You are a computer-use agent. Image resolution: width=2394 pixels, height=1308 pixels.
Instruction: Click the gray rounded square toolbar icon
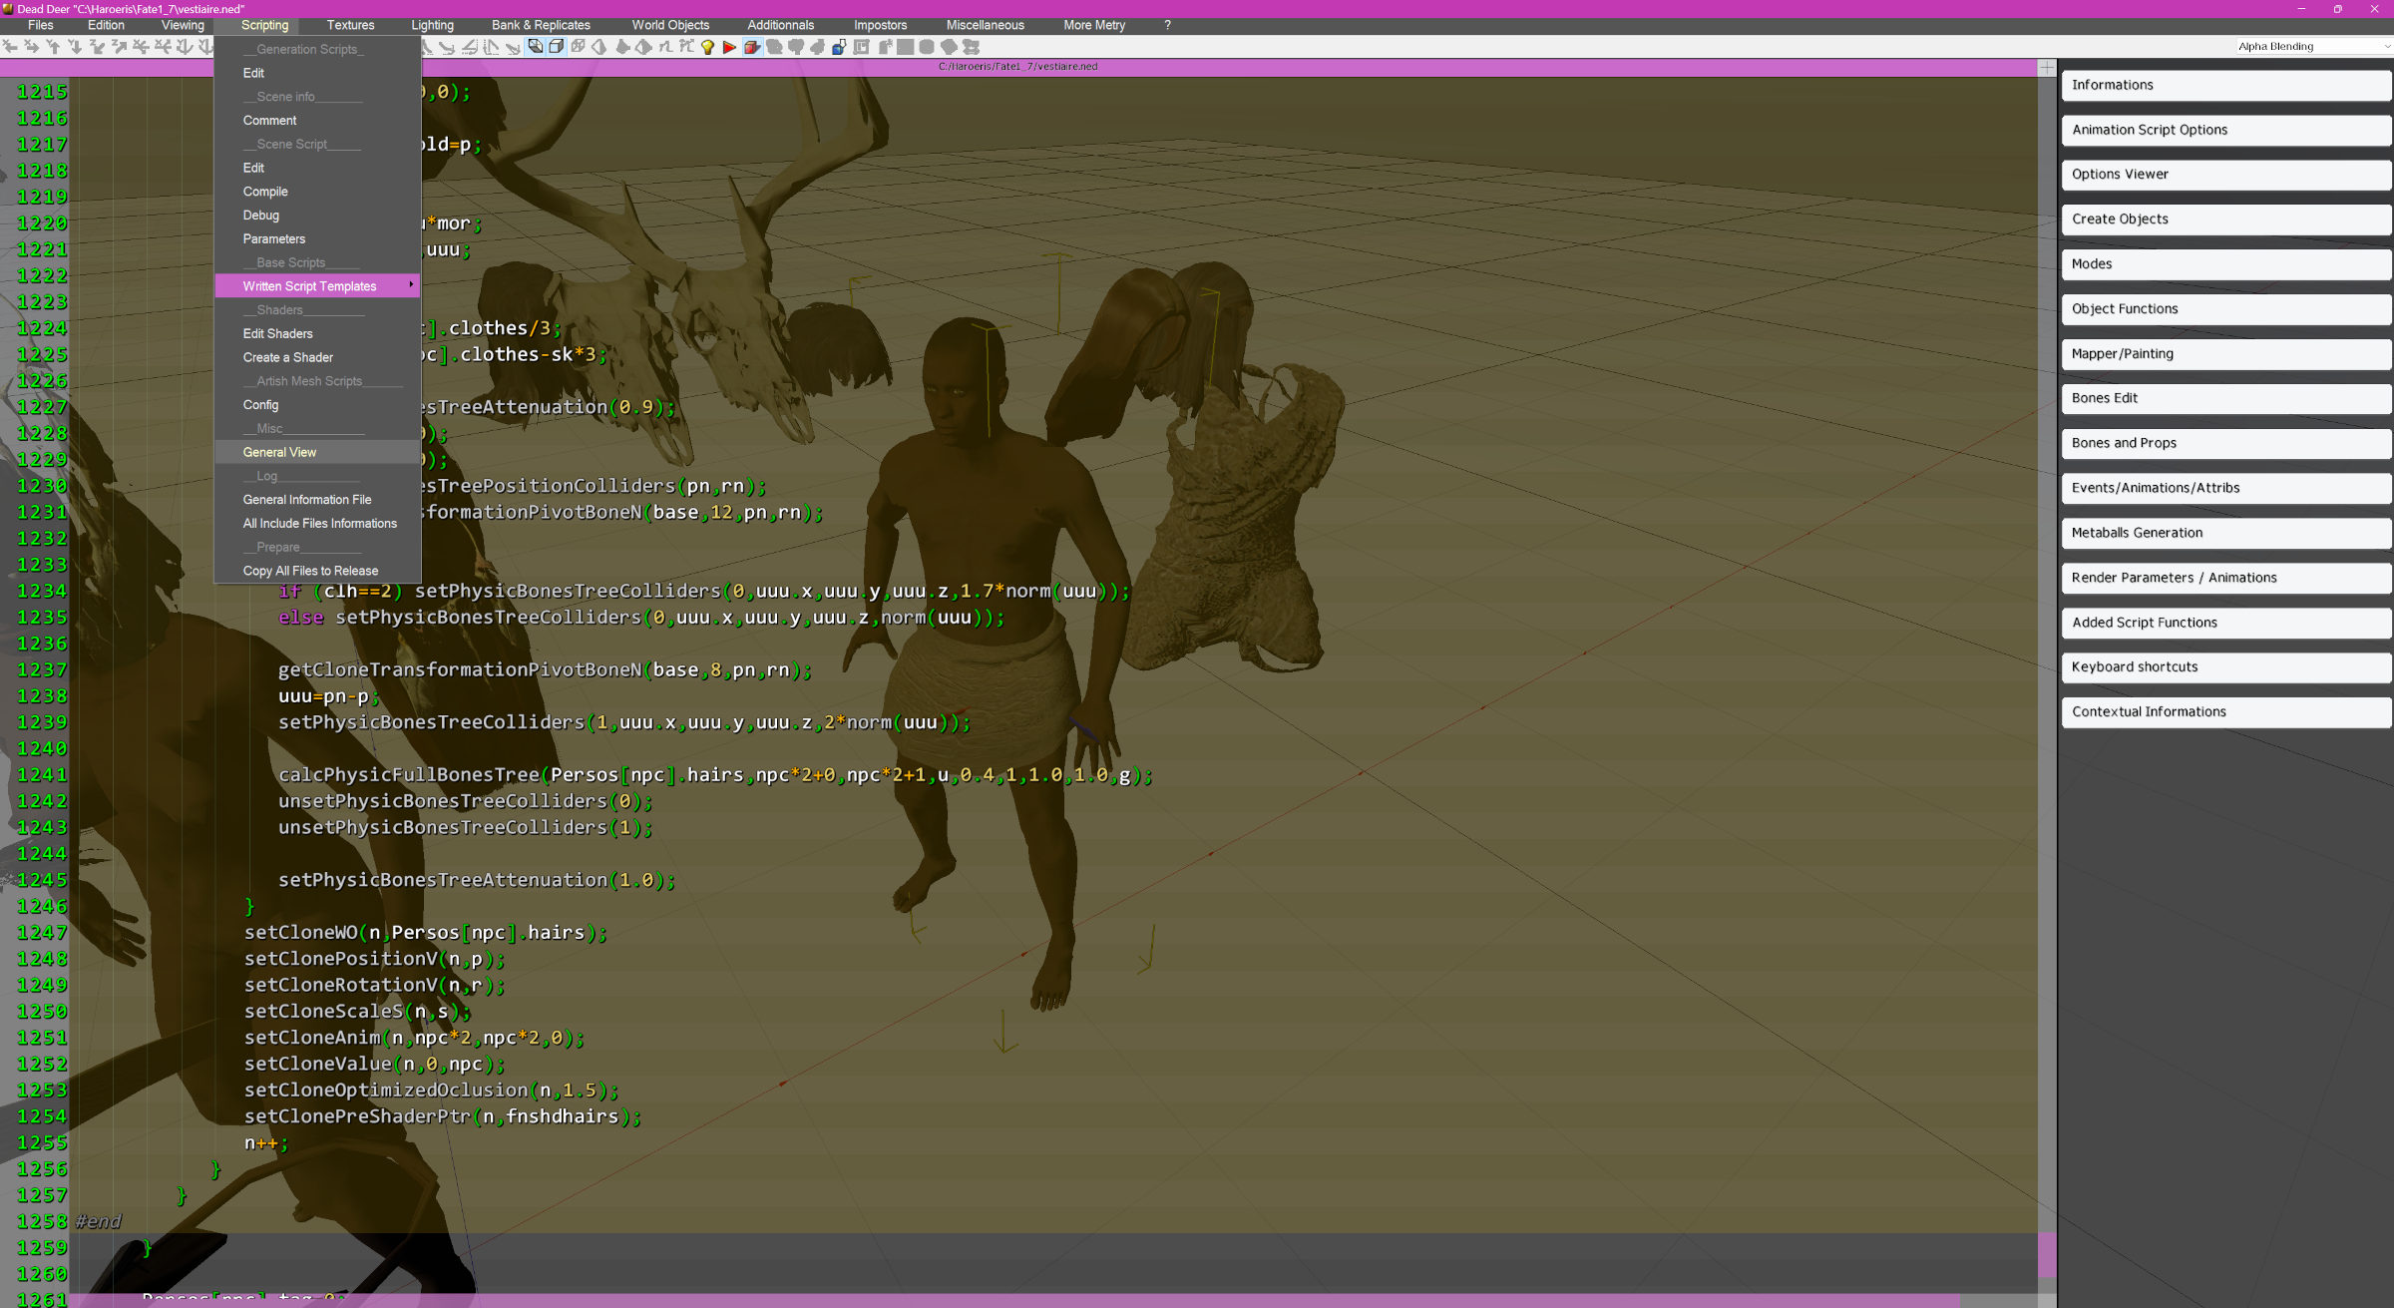tap(927, 46)
